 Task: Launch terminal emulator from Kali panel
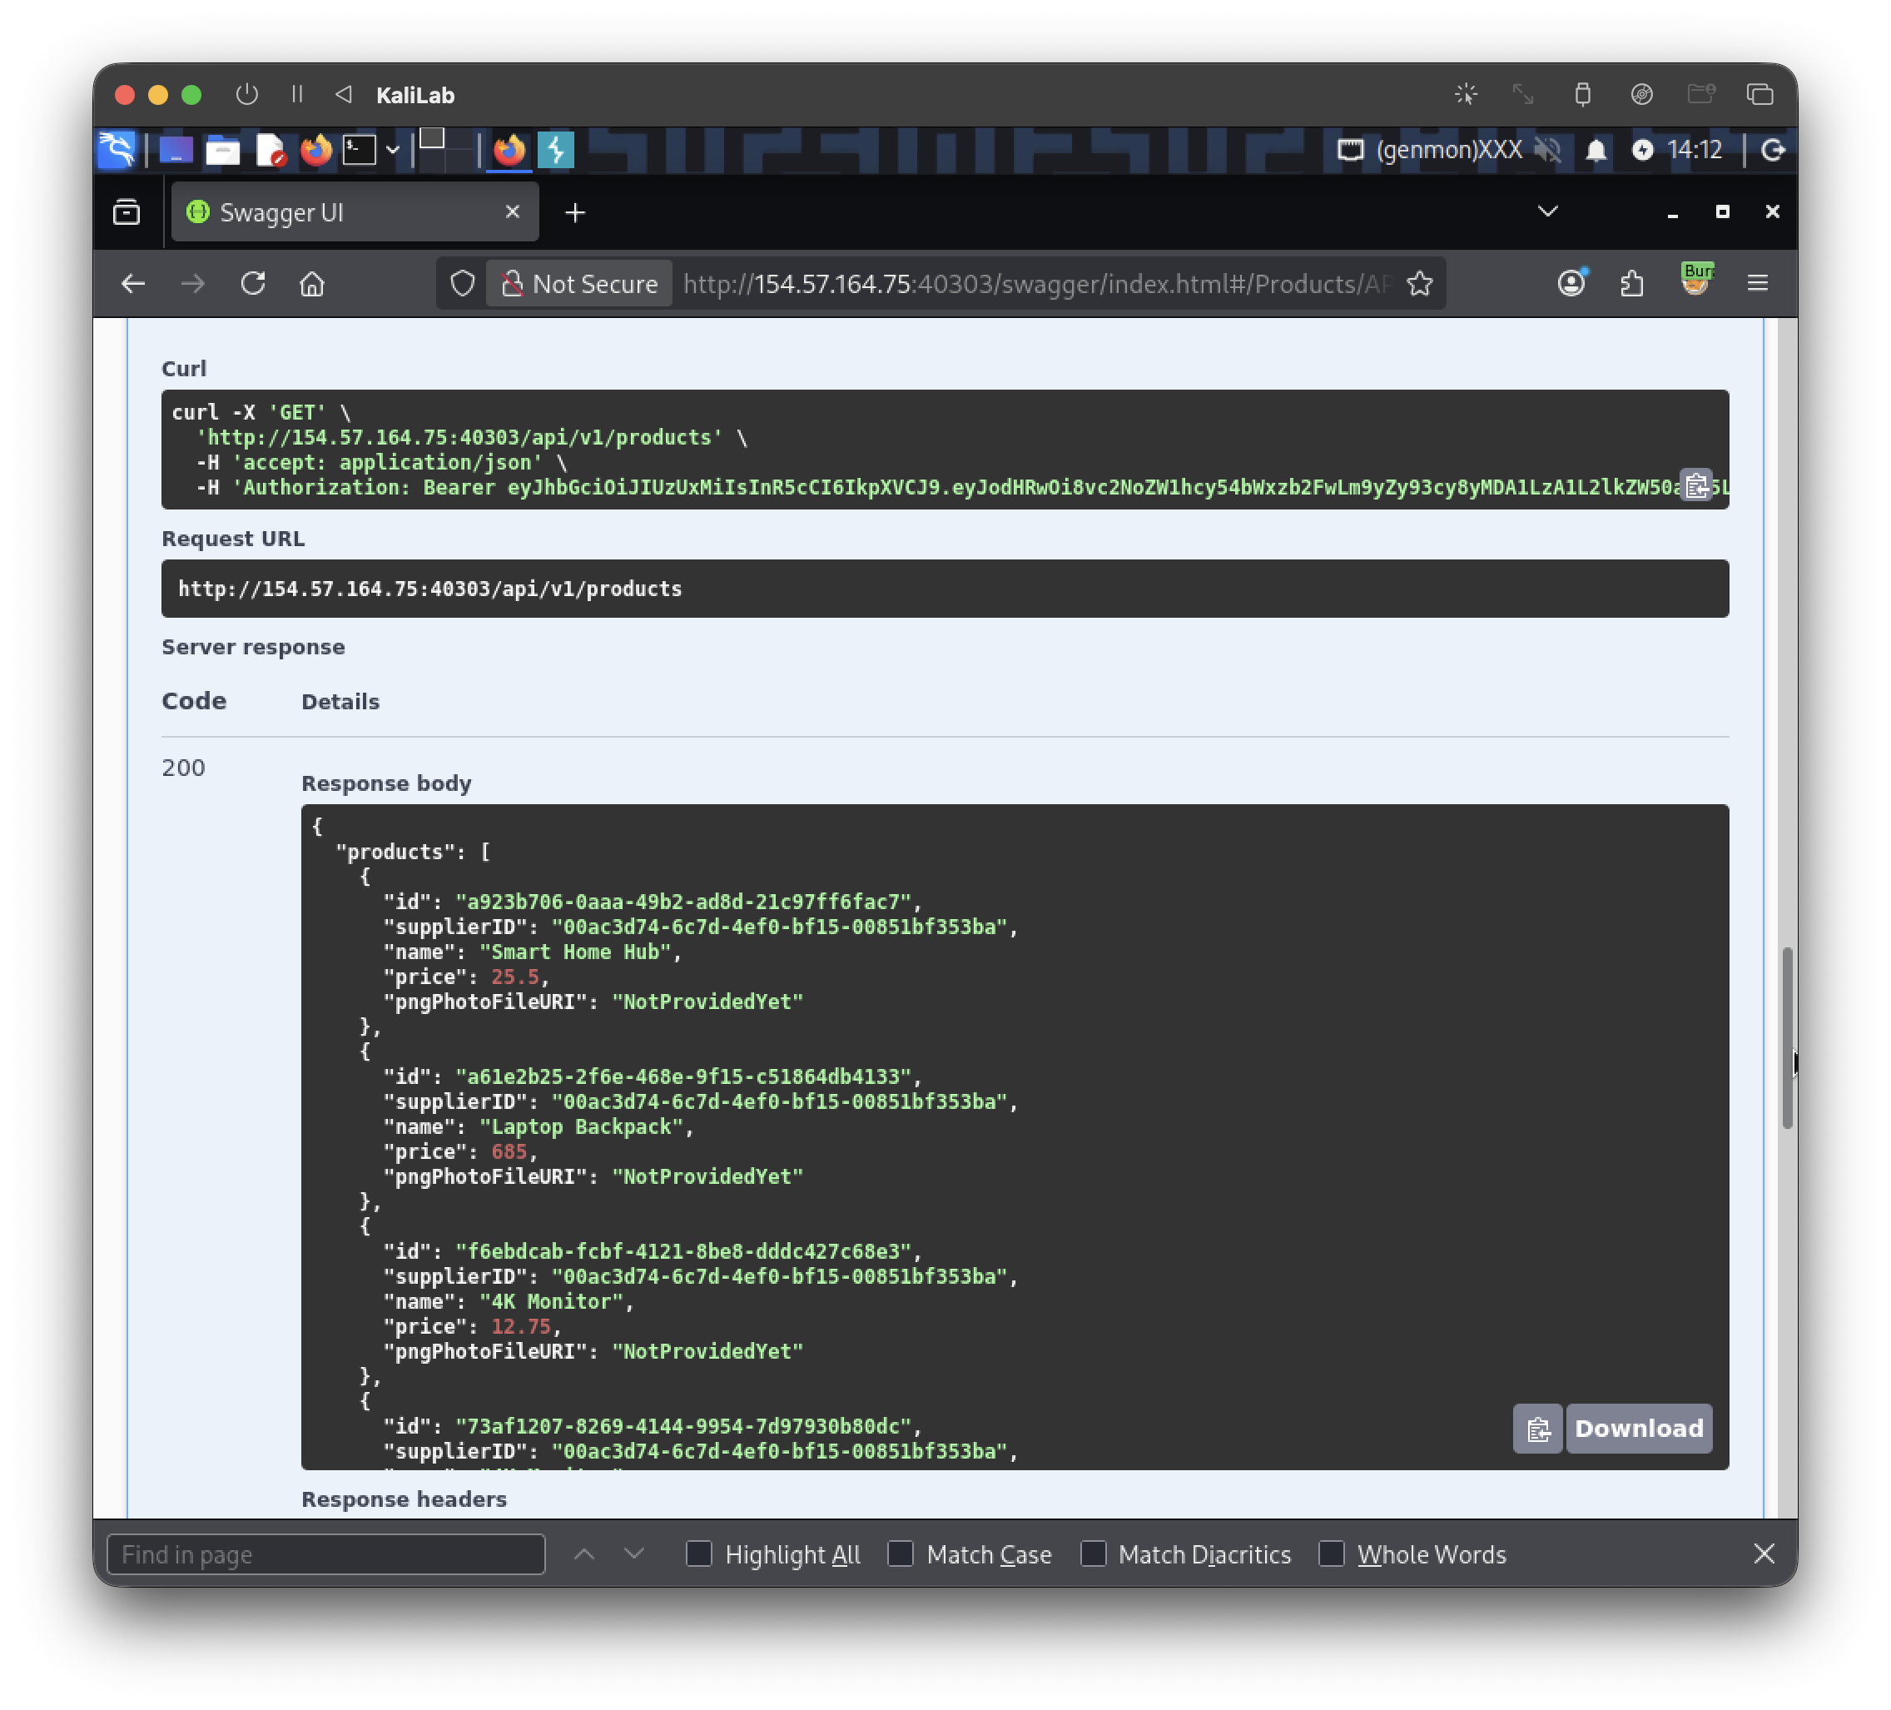pyautogui.click(x=360, y=150)
